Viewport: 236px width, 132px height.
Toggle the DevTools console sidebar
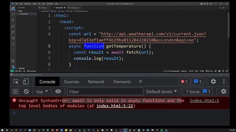click(x=15, y=91)
